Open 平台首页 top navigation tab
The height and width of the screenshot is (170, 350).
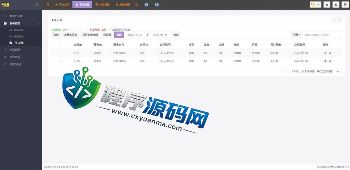point(63,4)
